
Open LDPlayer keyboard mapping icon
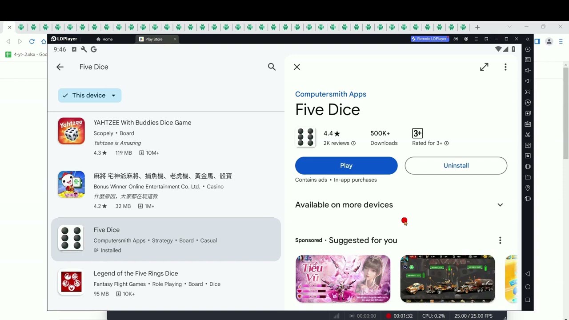coord(528,60)
